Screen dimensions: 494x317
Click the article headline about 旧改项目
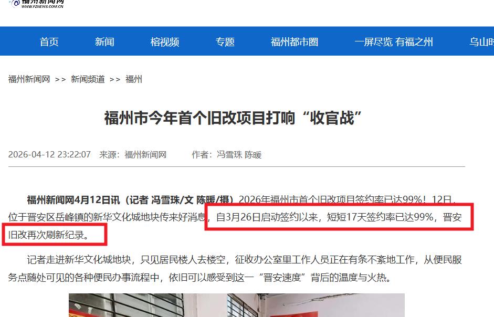[233, 118]
